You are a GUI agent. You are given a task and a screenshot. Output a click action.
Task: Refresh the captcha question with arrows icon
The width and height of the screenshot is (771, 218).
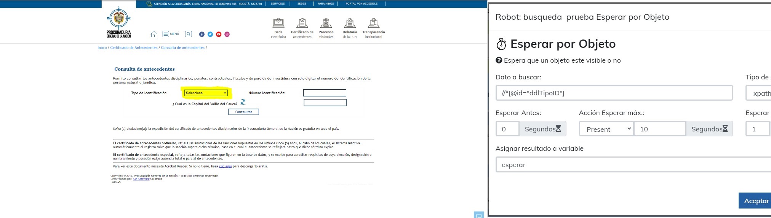243,102
